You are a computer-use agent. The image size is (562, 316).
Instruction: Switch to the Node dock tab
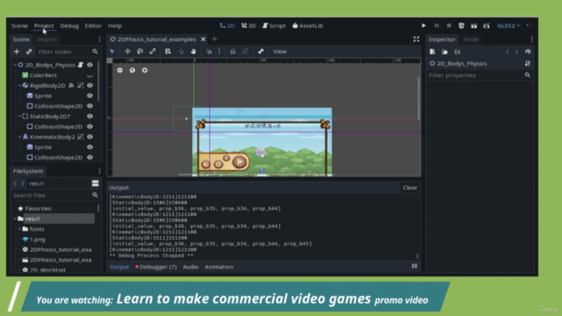(471, 39)
